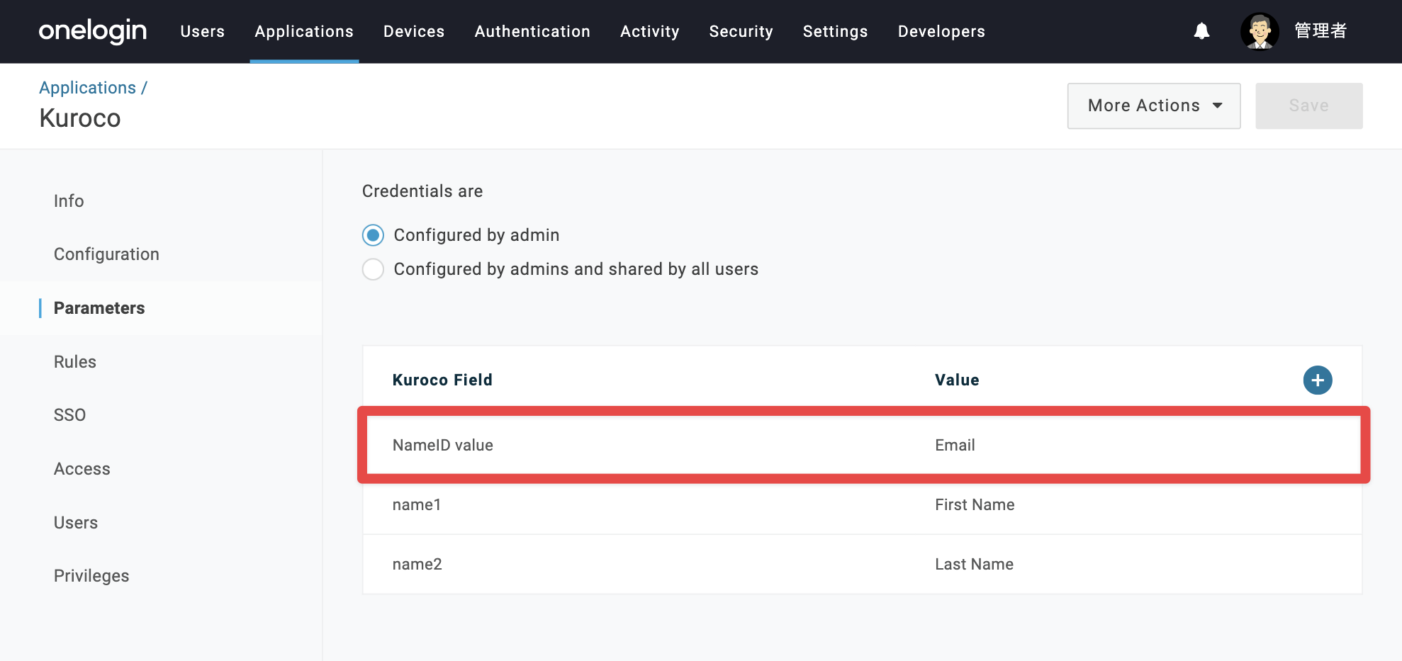The image size is (1402, 661).
Task: Click the Last Name value cell
Action: [x=974, y=564]
